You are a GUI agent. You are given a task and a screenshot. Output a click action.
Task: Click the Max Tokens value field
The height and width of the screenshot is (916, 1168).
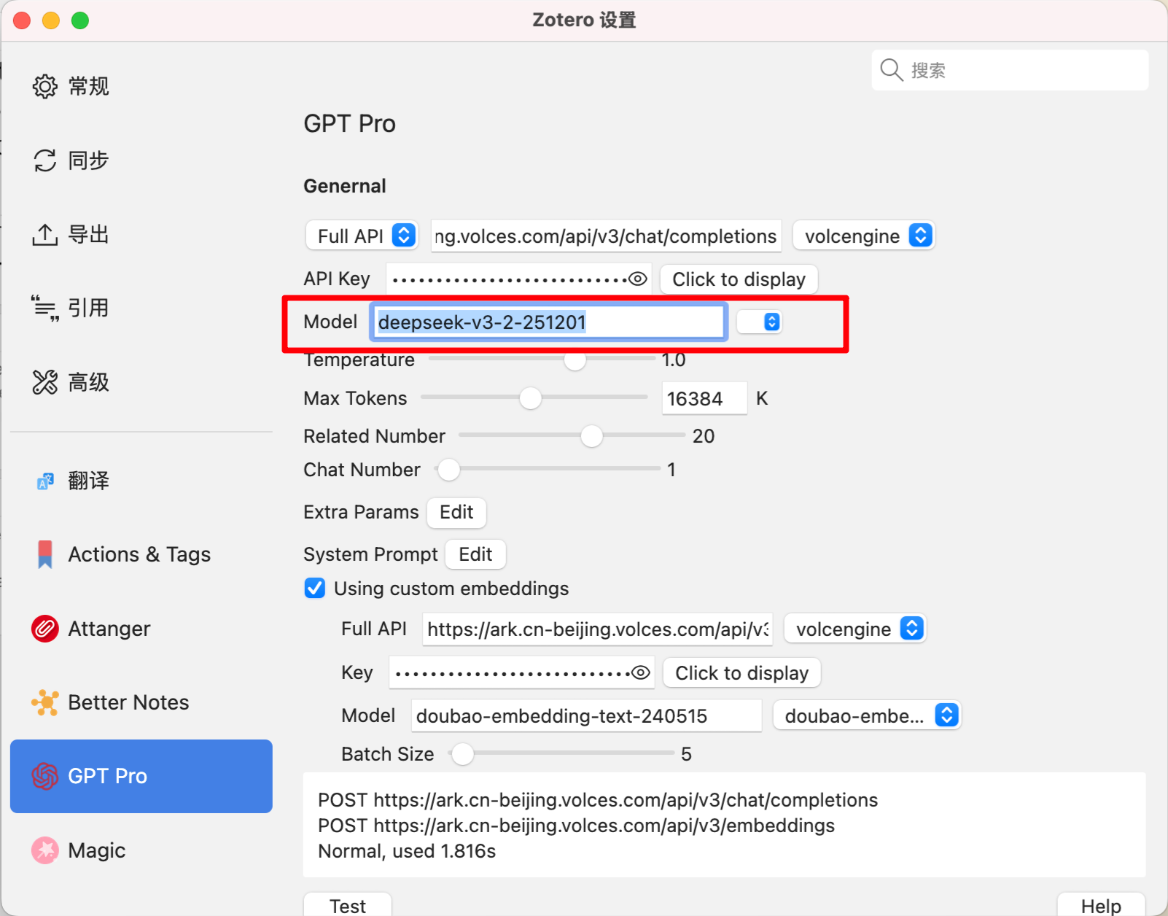pyautogui.click(x=704, y=398)
